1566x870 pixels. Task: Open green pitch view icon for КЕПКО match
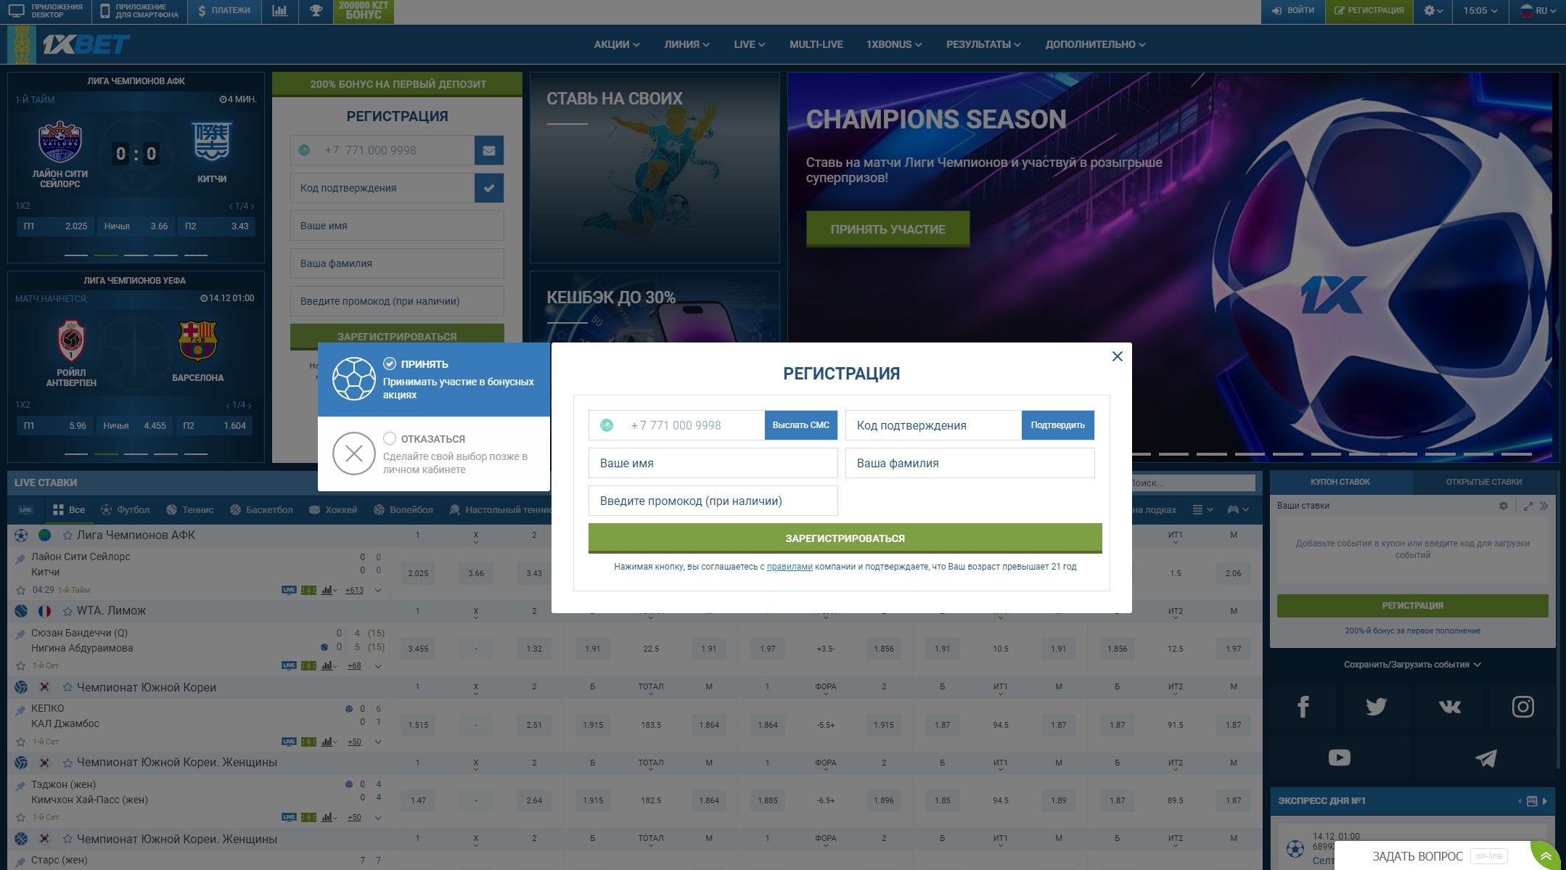[309, 742]
